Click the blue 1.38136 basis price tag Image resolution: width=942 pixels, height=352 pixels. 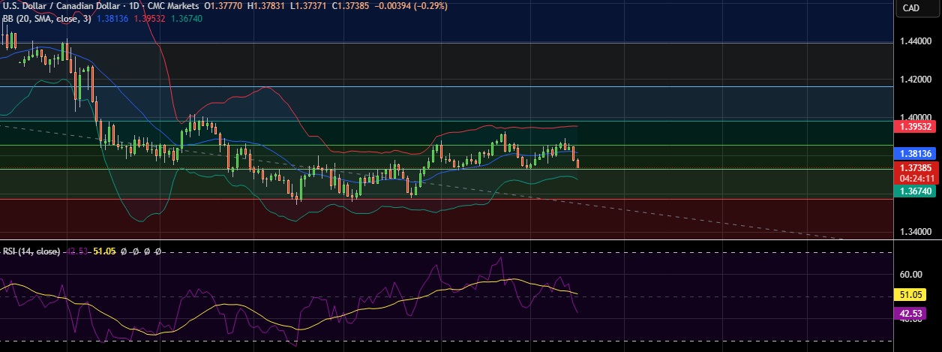click(x=916, y=153)
